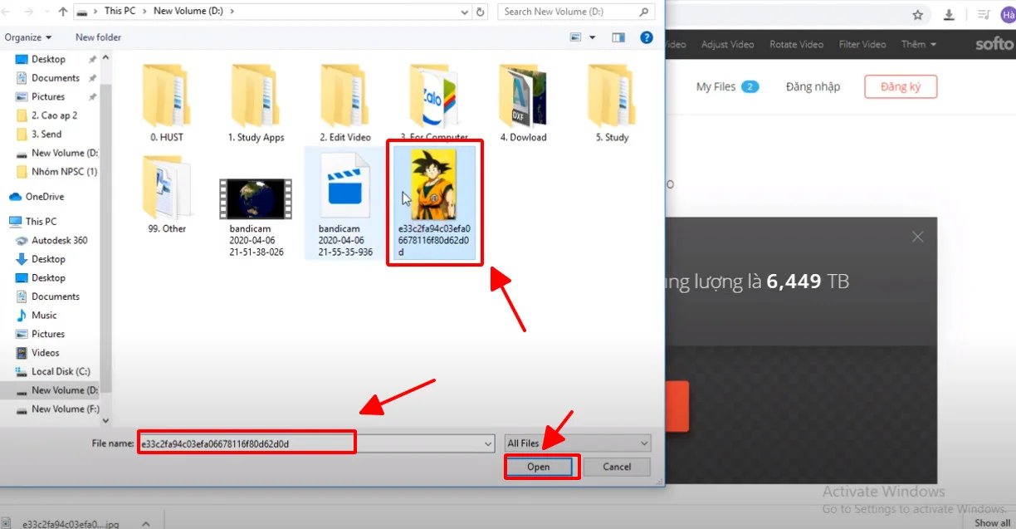This screenshot has width=1016, height=529.
Task: Open the recent locations dropdown
Action: 45,12
